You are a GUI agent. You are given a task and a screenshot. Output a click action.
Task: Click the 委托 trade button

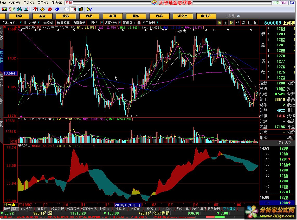(x=69, y=3)
